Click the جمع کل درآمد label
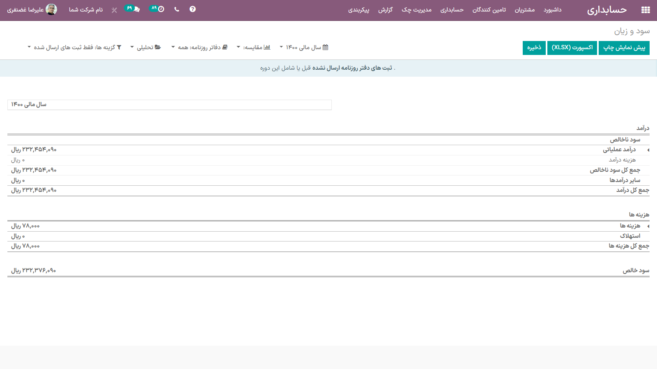657x369 pixels. pyautogui.click(x=633, y=190)
